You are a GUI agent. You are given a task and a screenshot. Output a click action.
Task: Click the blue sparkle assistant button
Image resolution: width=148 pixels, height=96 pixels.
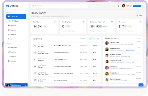coord(141,85)
